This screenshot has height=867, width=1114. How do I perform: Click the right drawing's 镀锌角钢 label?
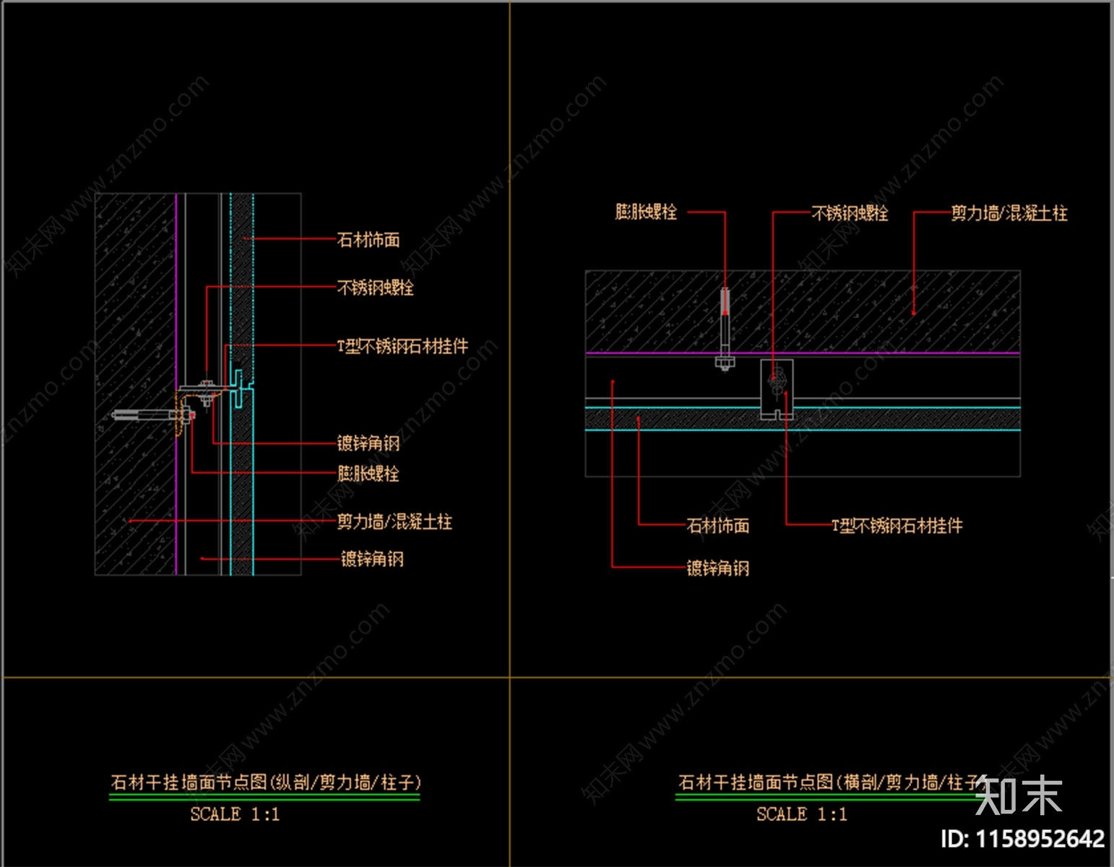tap(718, 568)
